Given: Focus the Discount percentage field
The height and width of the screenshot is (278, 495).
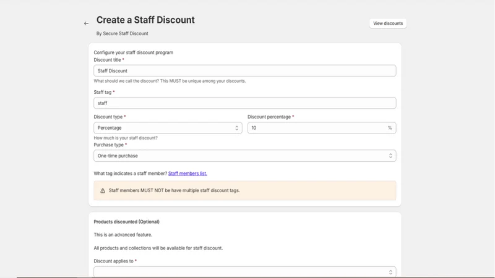Looking at the screenshot, I should (x=321, y=128).
